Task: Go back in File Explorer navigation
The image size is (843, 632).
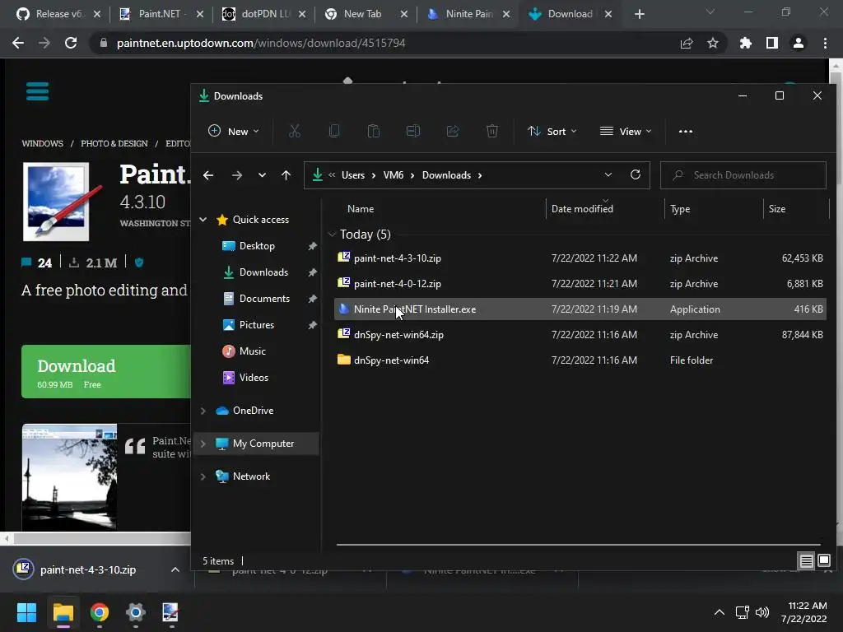Action: tap(208, 175)
